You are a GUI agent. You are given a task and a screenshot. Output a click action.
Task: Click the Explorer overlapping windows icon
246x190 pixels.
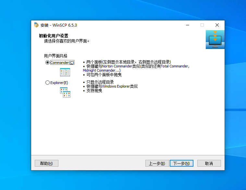click(65, 92)
